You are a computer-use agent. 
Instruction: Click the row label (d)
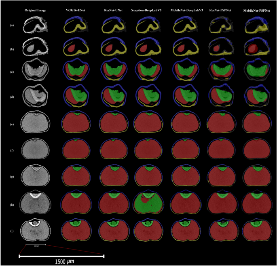coord(12,97)
